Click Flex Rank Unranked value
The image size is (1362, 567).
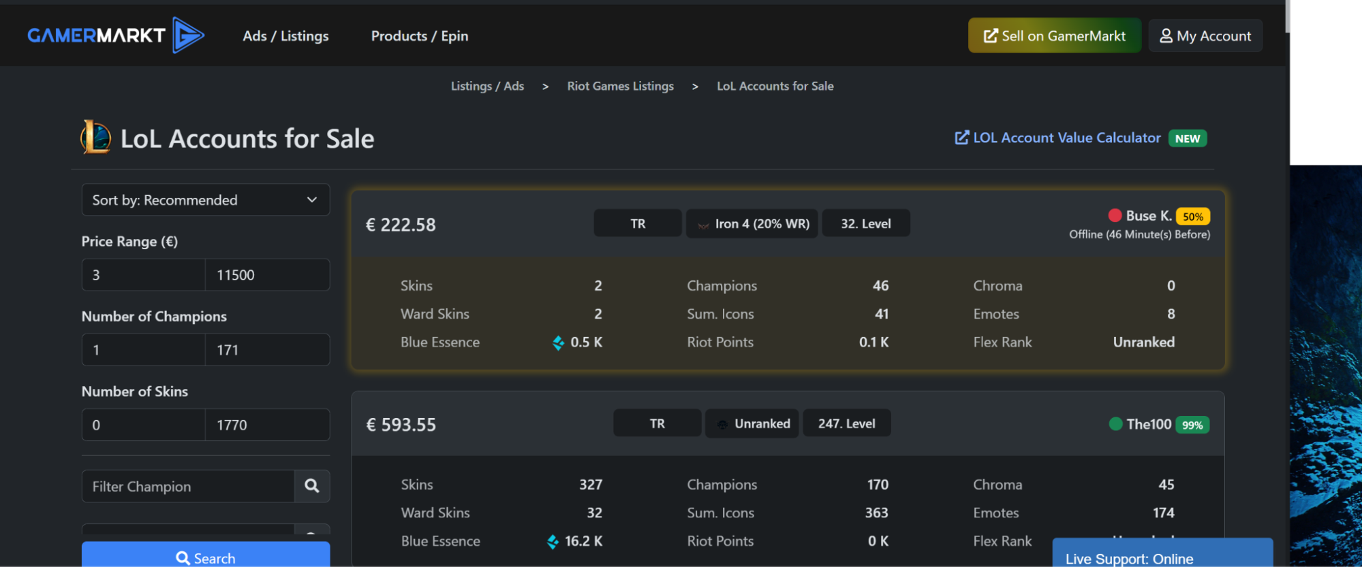click(1144, 342)
